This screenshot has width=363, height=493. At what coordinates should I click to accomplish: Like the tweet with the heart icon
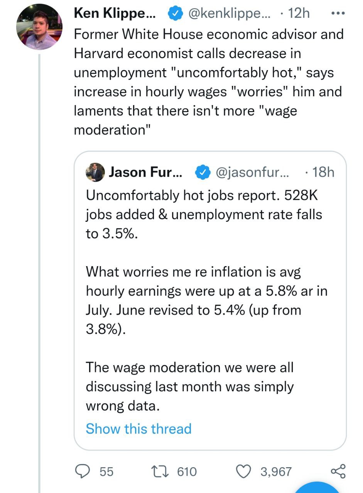[x=244, y=471]
